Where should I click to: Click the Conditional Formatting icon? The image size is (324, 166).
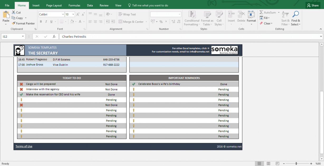point(192,15)
